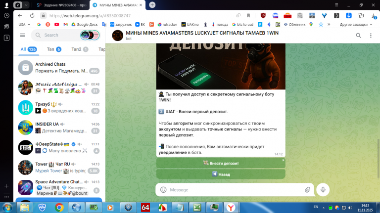Open a new browser tab
The height and width of the screenshot is (213, 380).
[x=152, y=5]
